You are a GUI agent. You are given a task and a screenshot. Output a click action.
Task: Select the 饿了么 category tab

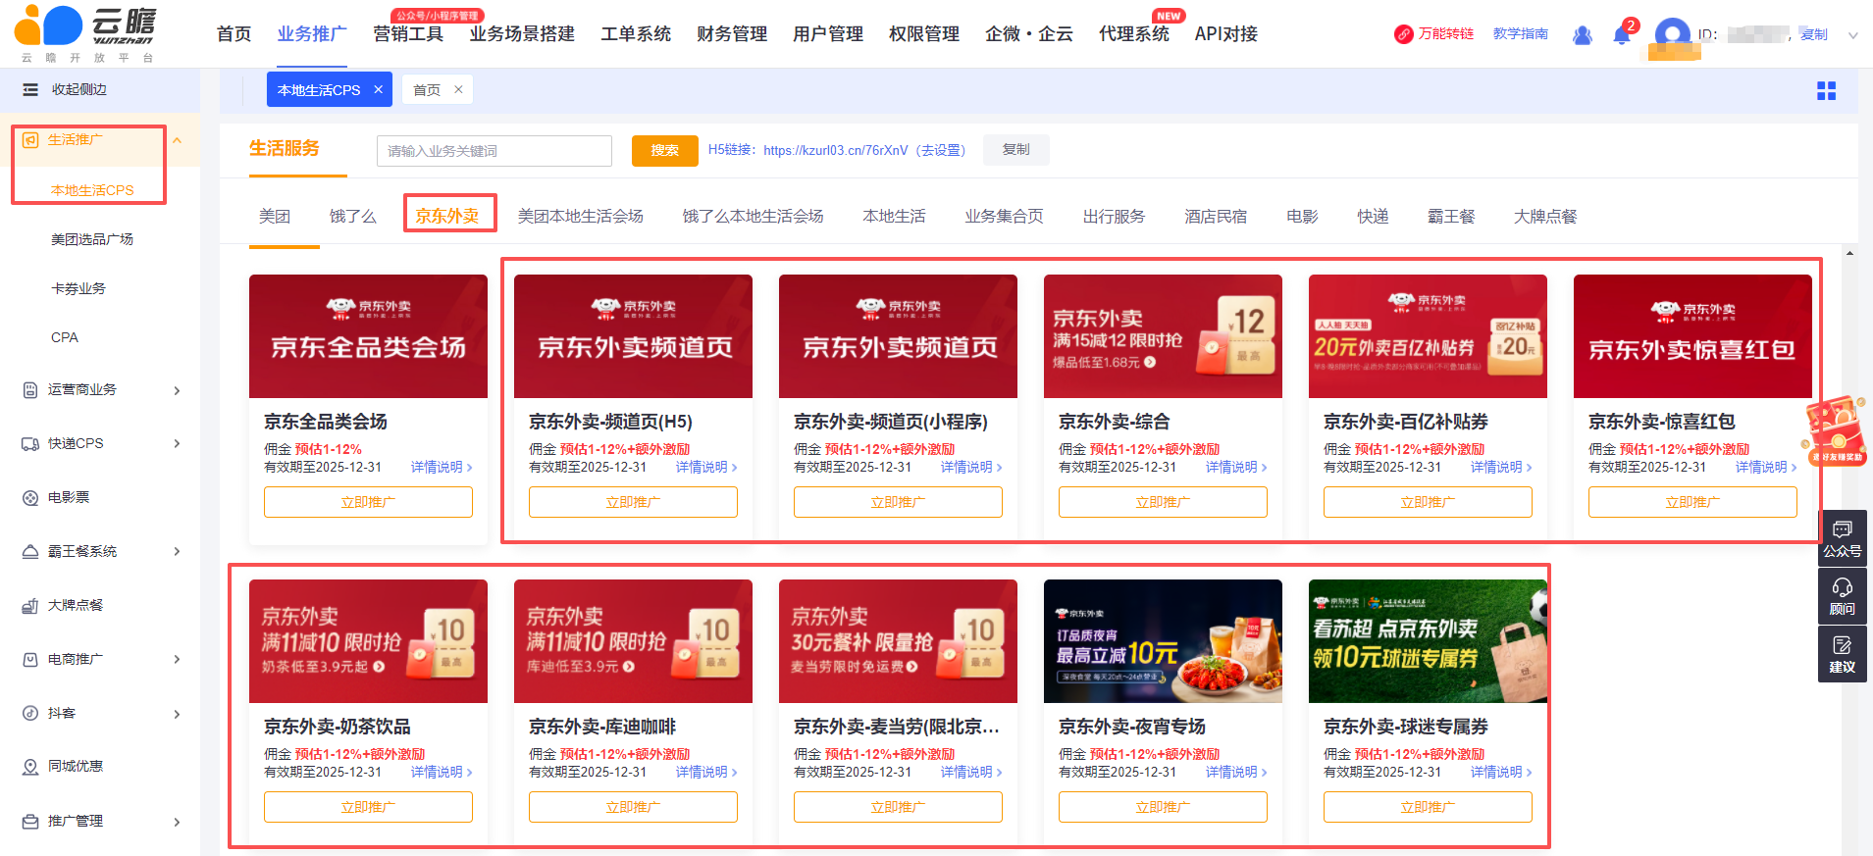[353, 216]
